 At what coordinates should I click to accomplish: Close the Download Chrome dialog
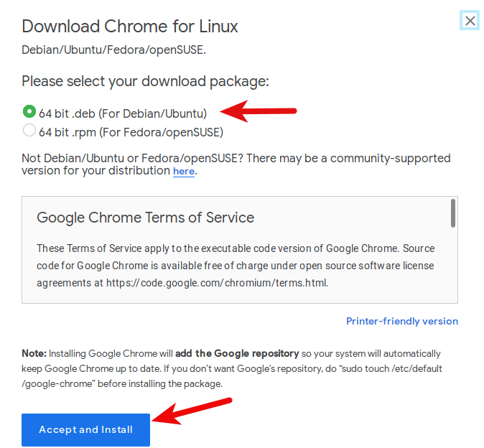point(470,21)
